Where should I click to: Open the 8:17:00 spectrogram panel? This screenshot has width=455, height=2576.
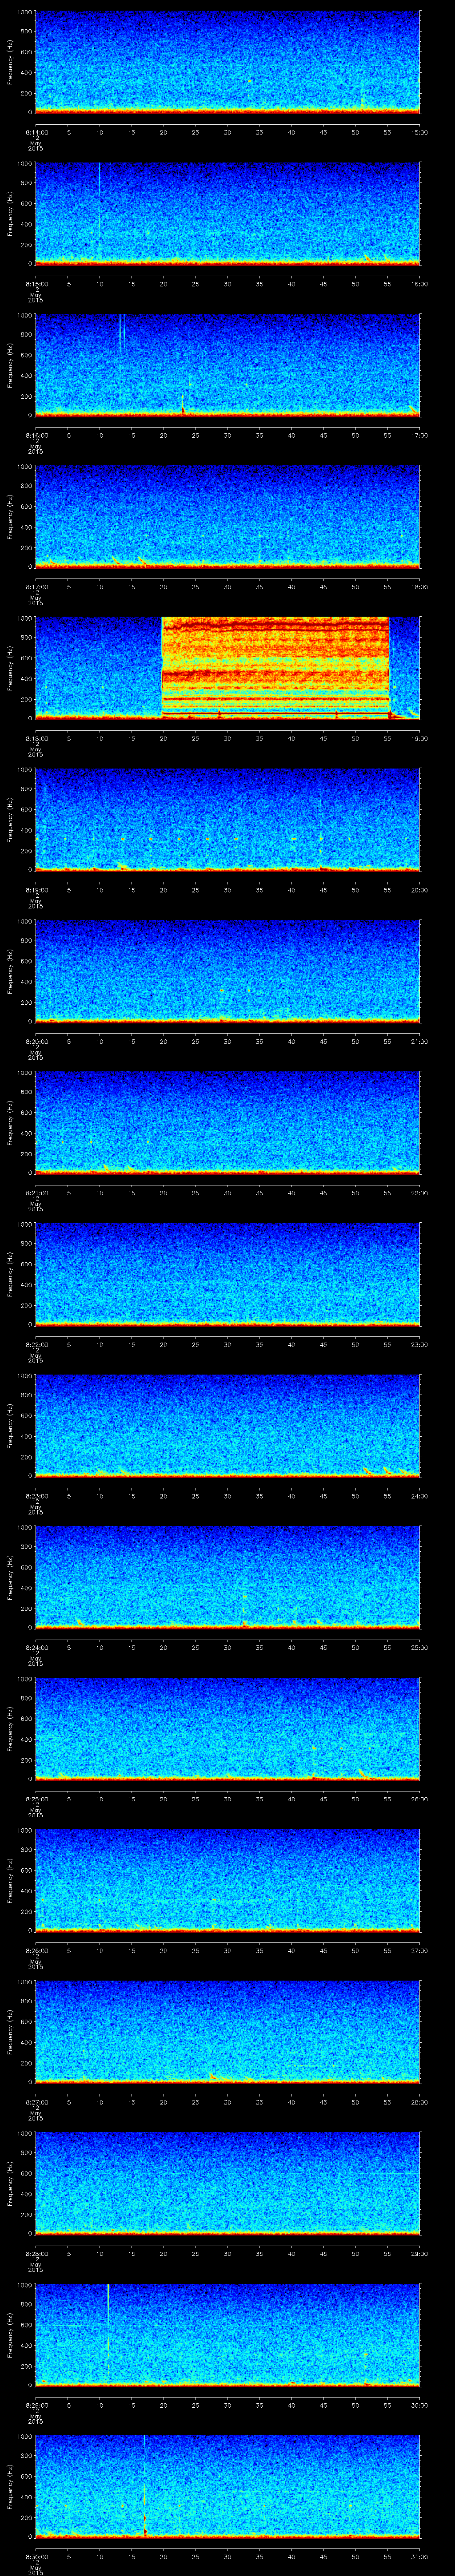click(228, 516)
